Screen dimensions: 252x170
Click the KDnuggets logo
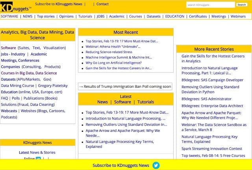[16, 7]
